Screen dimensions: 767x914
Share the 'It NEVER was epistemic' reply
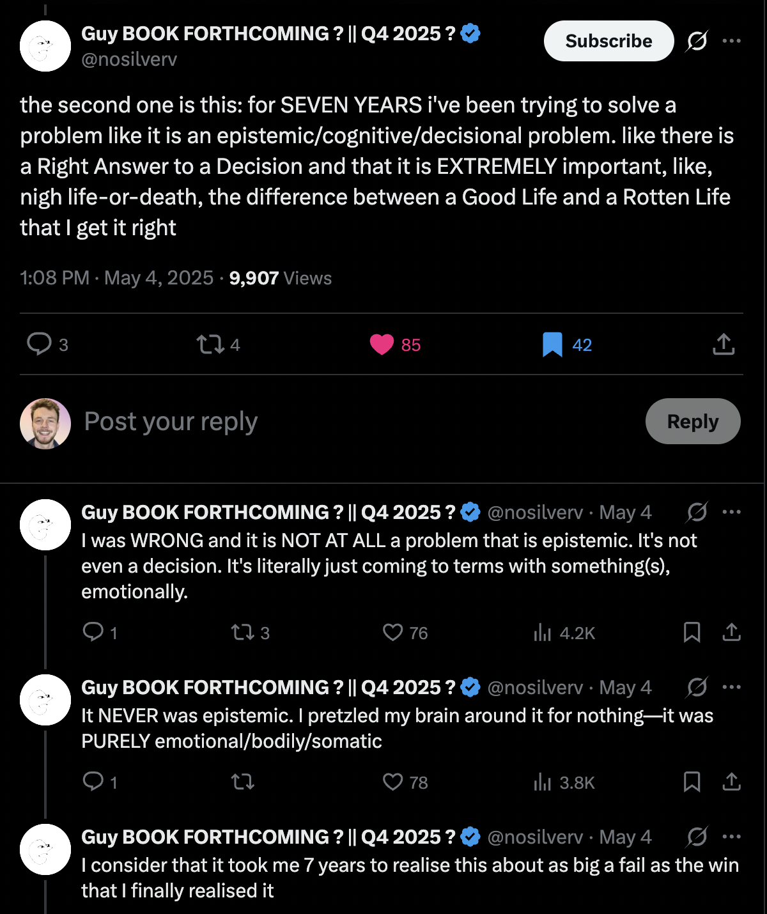point(731,782)
